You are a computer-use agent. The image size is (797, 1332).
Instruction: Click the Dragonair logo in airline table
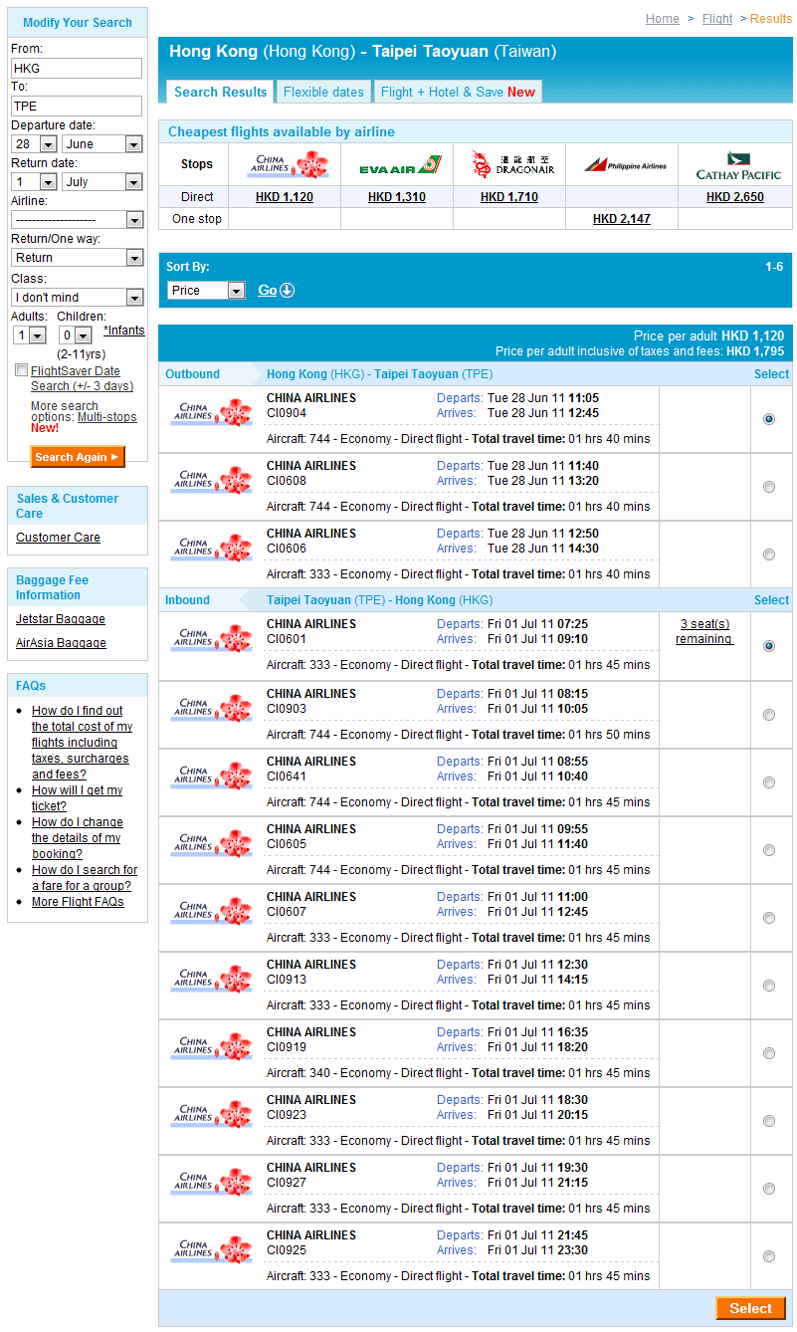[x=509, y=164]
